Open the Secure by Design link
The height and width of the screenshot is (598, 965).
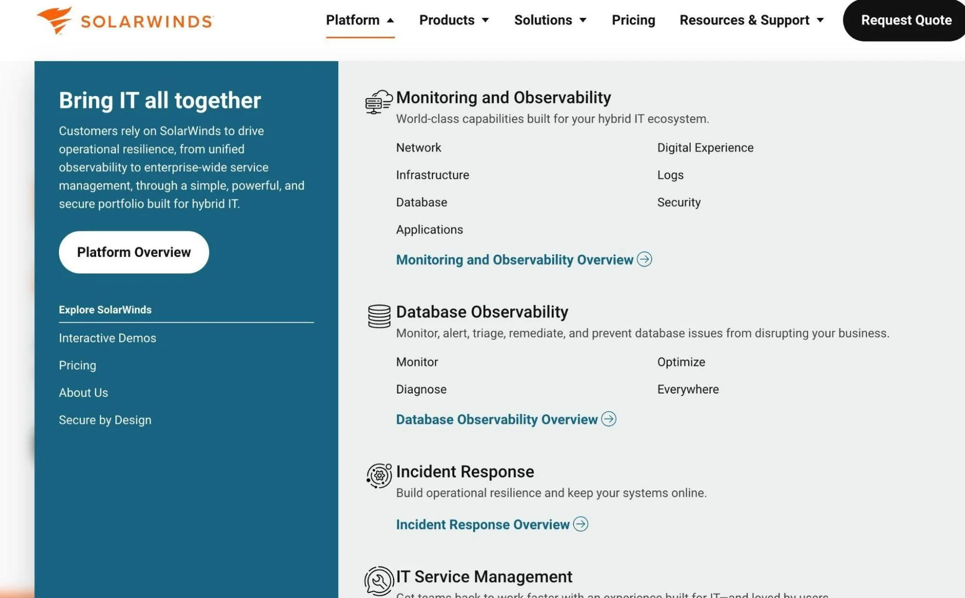pos(105,420)
